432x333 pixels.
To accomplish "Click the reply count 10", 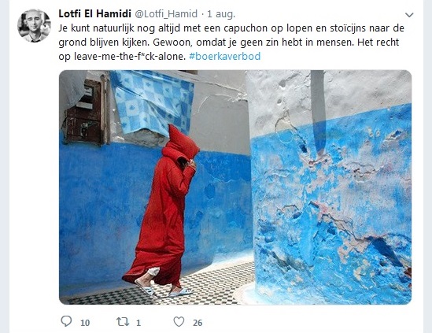I will [x=85, y=323].
